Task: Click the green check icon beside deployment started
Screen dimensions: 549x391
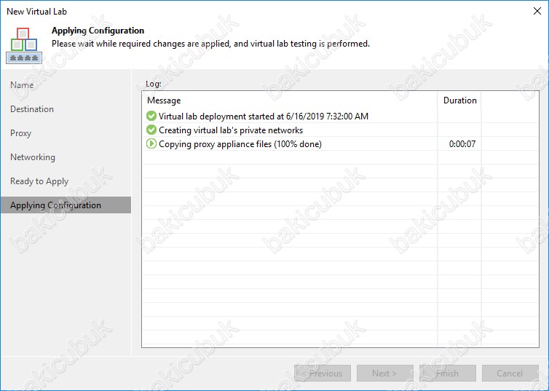Action: pyautogui.click(x=151, y=116)
